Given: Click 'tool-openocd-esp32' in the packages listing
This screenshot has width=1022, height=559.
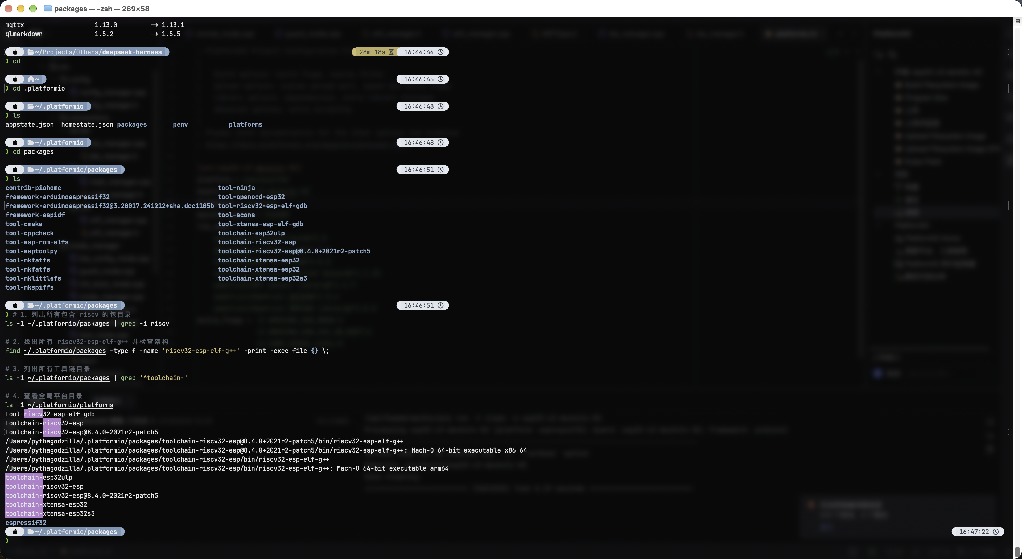Looking at the screenshot, I should pyautogui.click(x=251, y=197).
